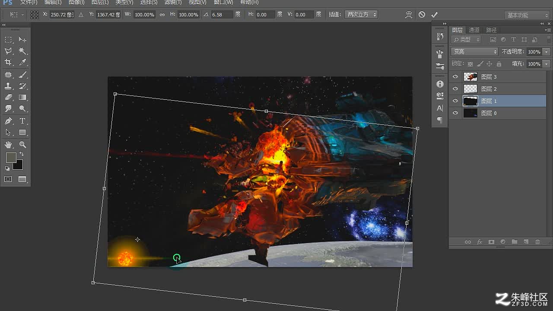Viewport: 553px width, 311px height.
Task: Toggle maintain aspect ratio link
Action: pos(162,15)
